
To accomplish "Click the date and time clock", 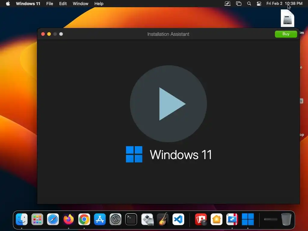I will 284,4.
